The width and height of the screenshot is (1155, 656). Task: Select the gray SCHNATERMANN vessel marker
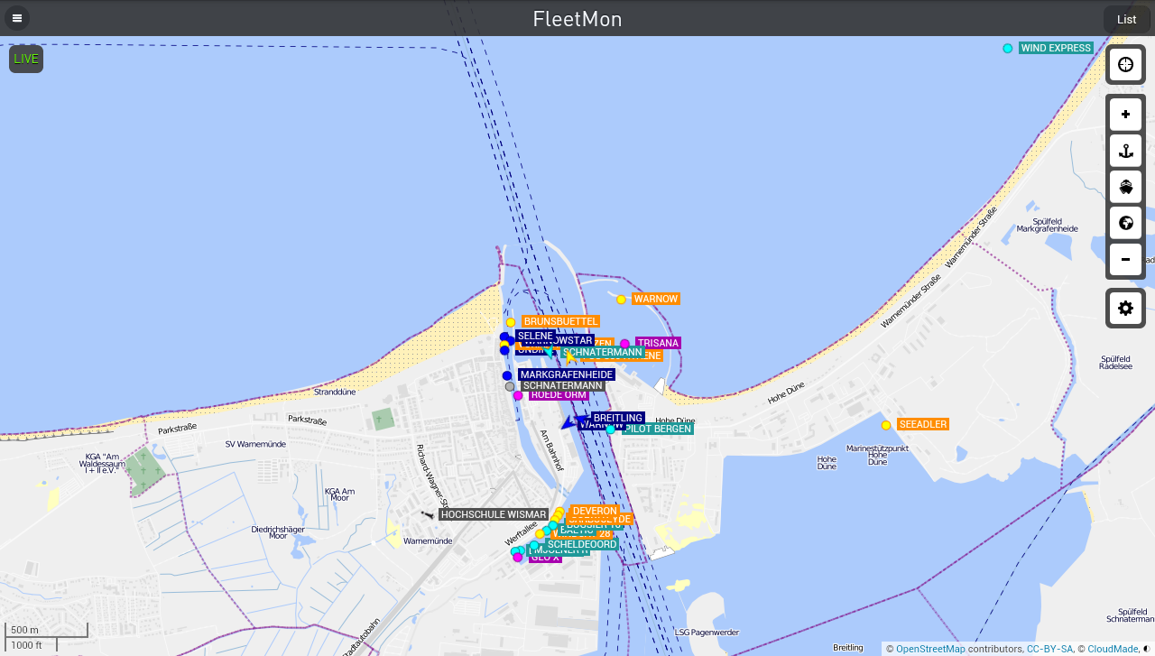pos(510,386)
